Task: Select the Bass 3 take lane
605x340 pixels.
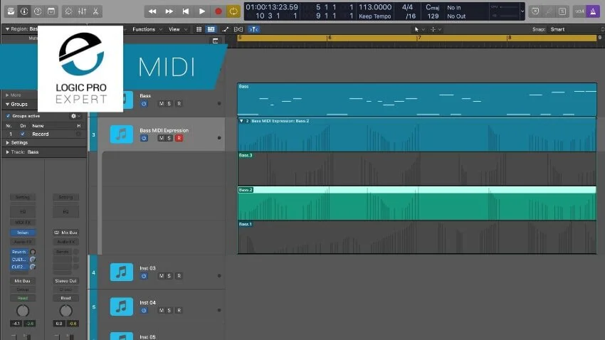Action: pos(417,169)
